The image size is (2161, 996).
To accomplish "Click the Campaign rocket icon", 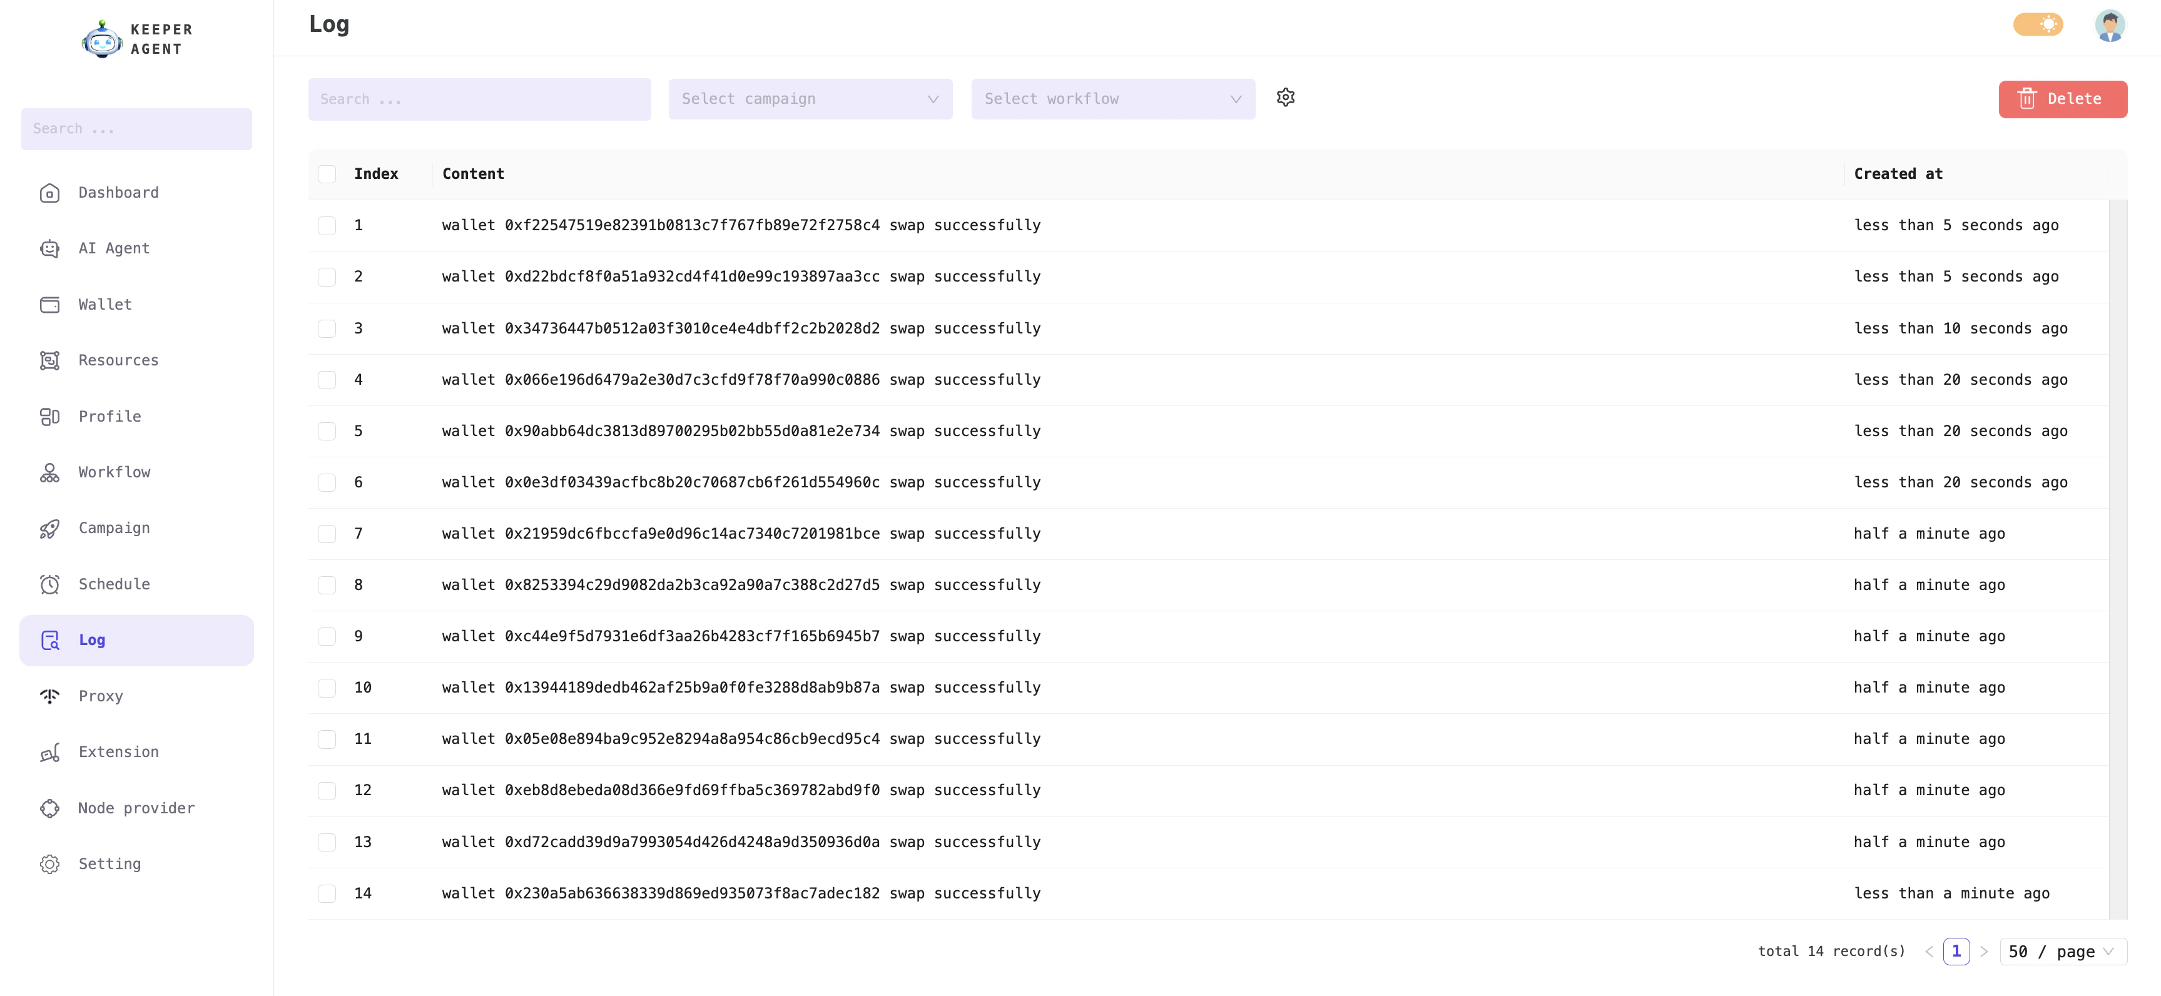I will [49, 529].
